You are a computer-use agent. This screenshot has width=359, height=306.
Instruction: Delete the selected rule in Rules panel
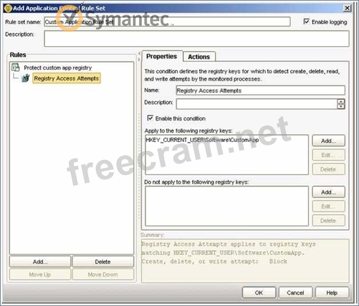[x=103, y=262]
